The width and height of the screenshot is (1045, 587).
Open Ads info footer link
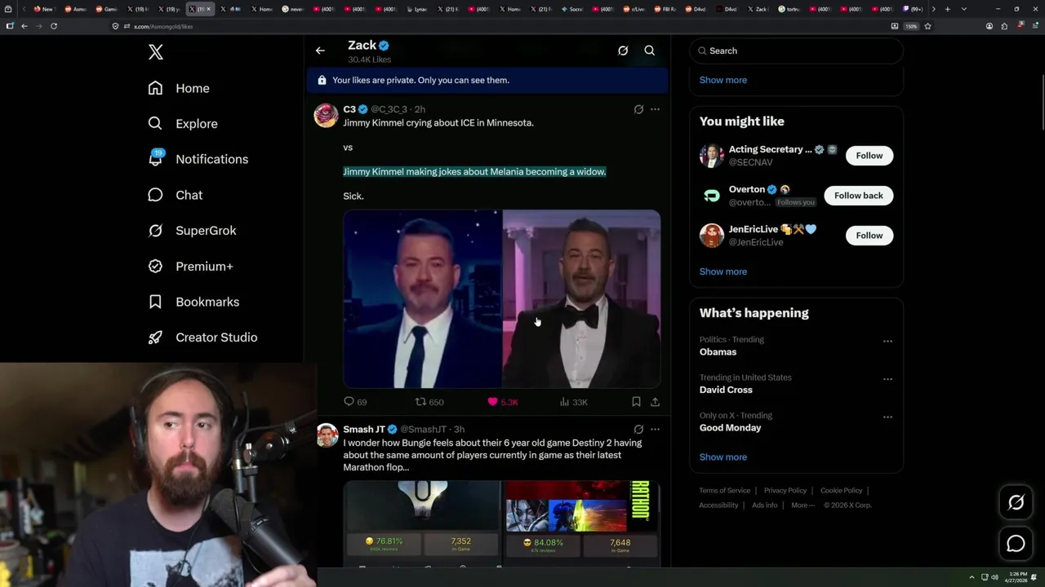coord(765,505)
